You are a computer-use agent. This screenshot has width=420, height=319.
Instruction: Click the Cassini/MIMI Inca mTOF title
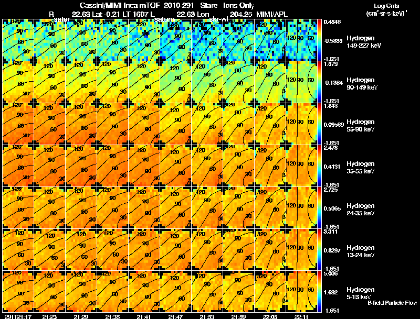coord(120,5)
